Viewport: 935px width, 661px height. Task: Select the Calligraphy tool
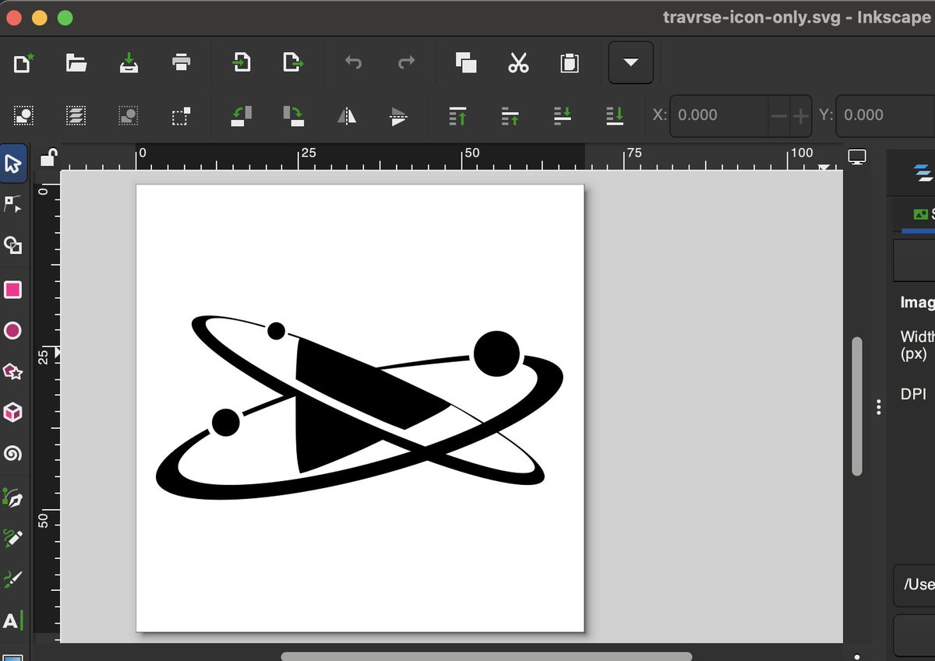[x=12, y=578]
